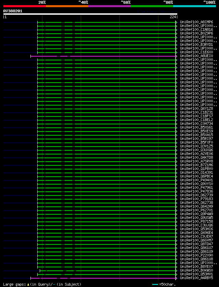Select the AV388201 query name label
Image resolution: width=219 pixels, height=287 pixels.
coord(13,11)
